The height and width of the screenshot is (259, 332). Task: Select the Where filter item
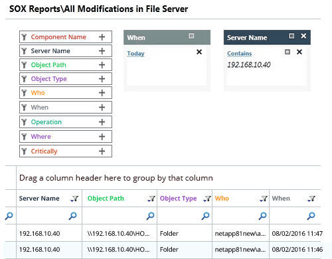click(66, 137)
